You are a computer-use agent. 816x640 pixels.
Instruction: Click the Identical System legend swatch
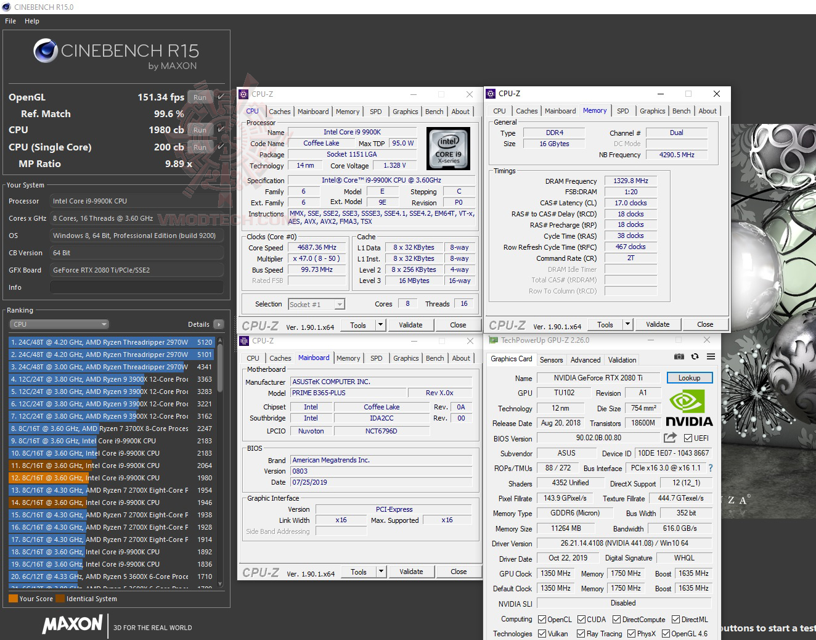pos(60,599)
